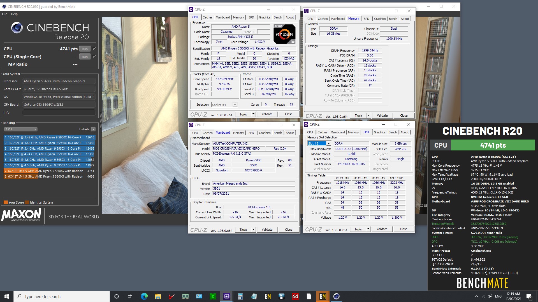Open the Help menu in Cinebench
The width and height of the screenshot is (538, 302).
pos(14,14)
